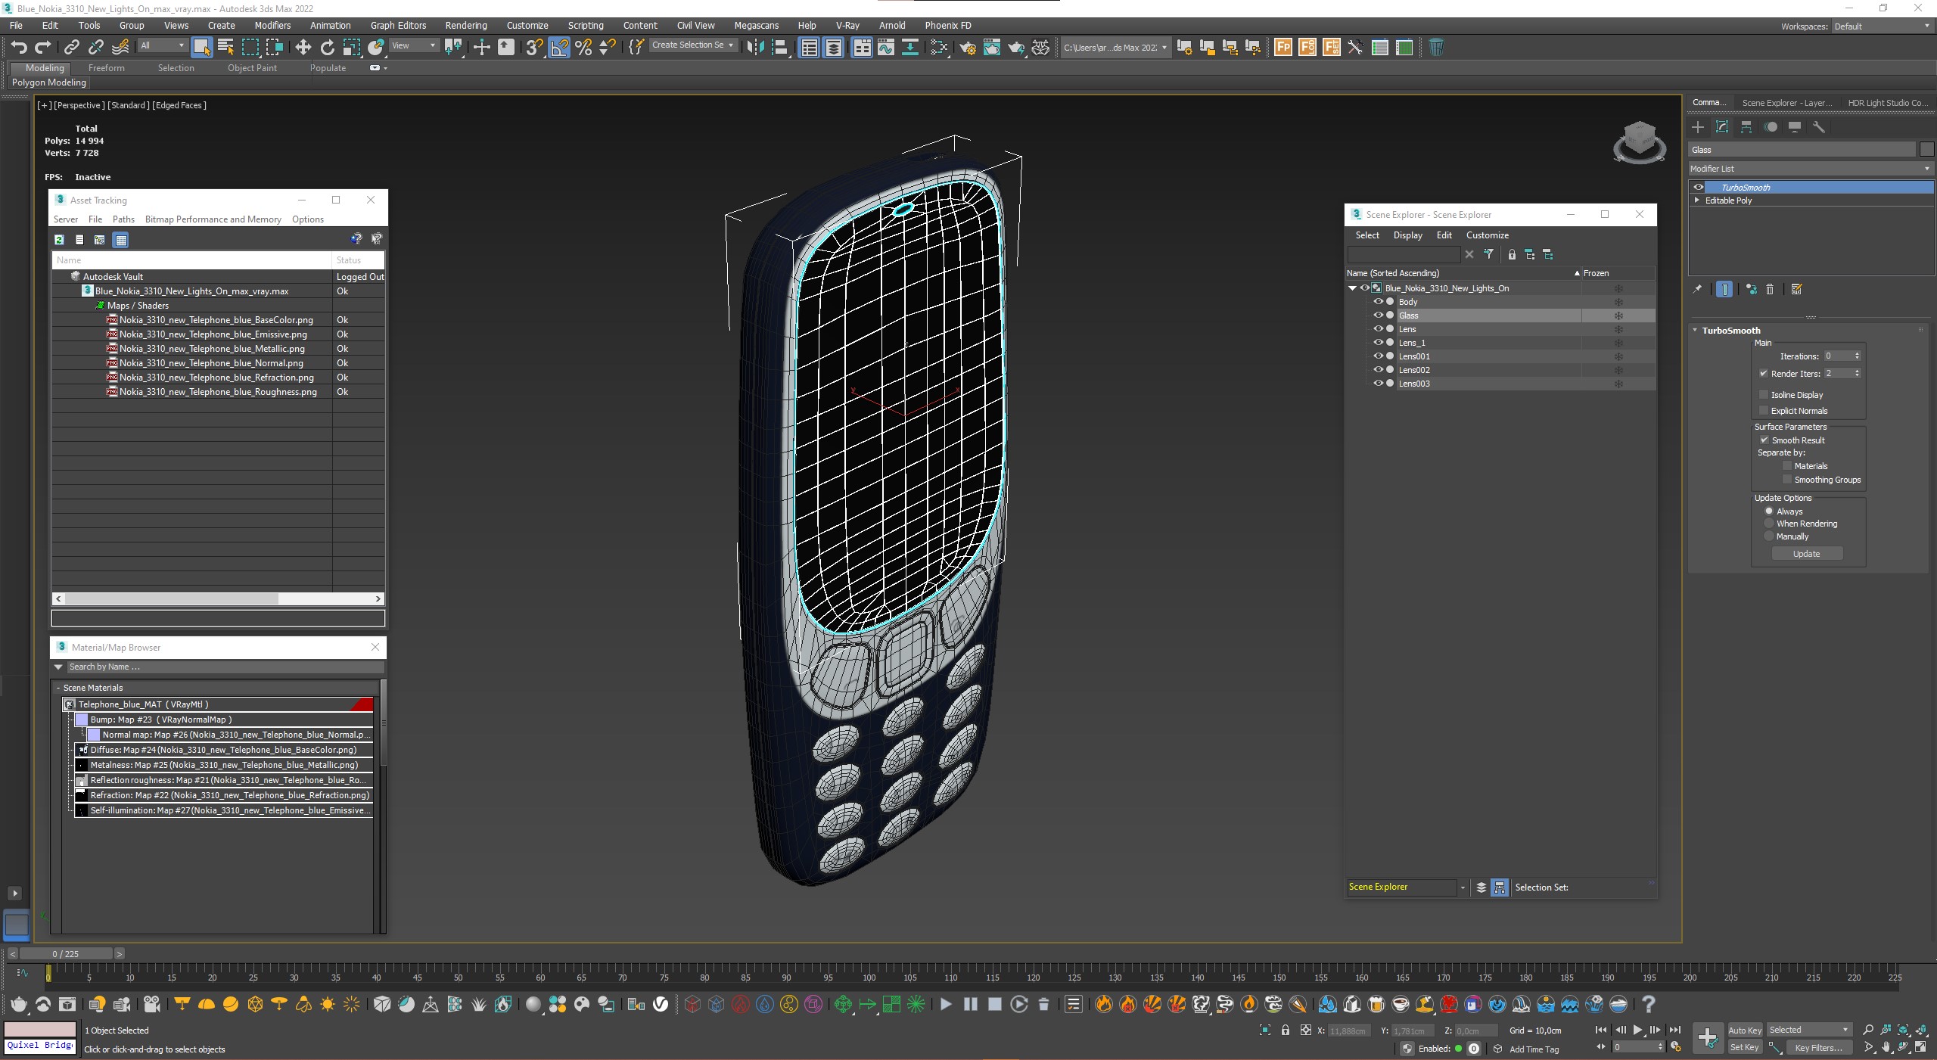Image resolution: width=1937 pixels, height=1060 pixels.
Task: Open the Hierarchy panel icon
Action: (1746, 127)
